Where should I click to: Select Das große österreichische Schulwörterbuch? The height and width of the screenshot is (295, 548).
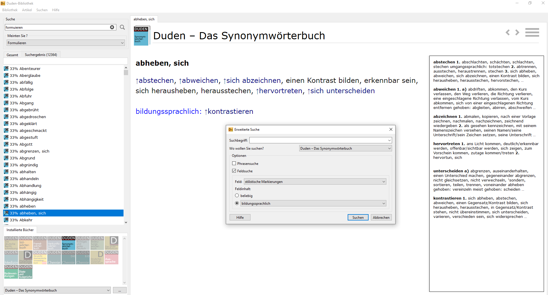pos(40,257)
